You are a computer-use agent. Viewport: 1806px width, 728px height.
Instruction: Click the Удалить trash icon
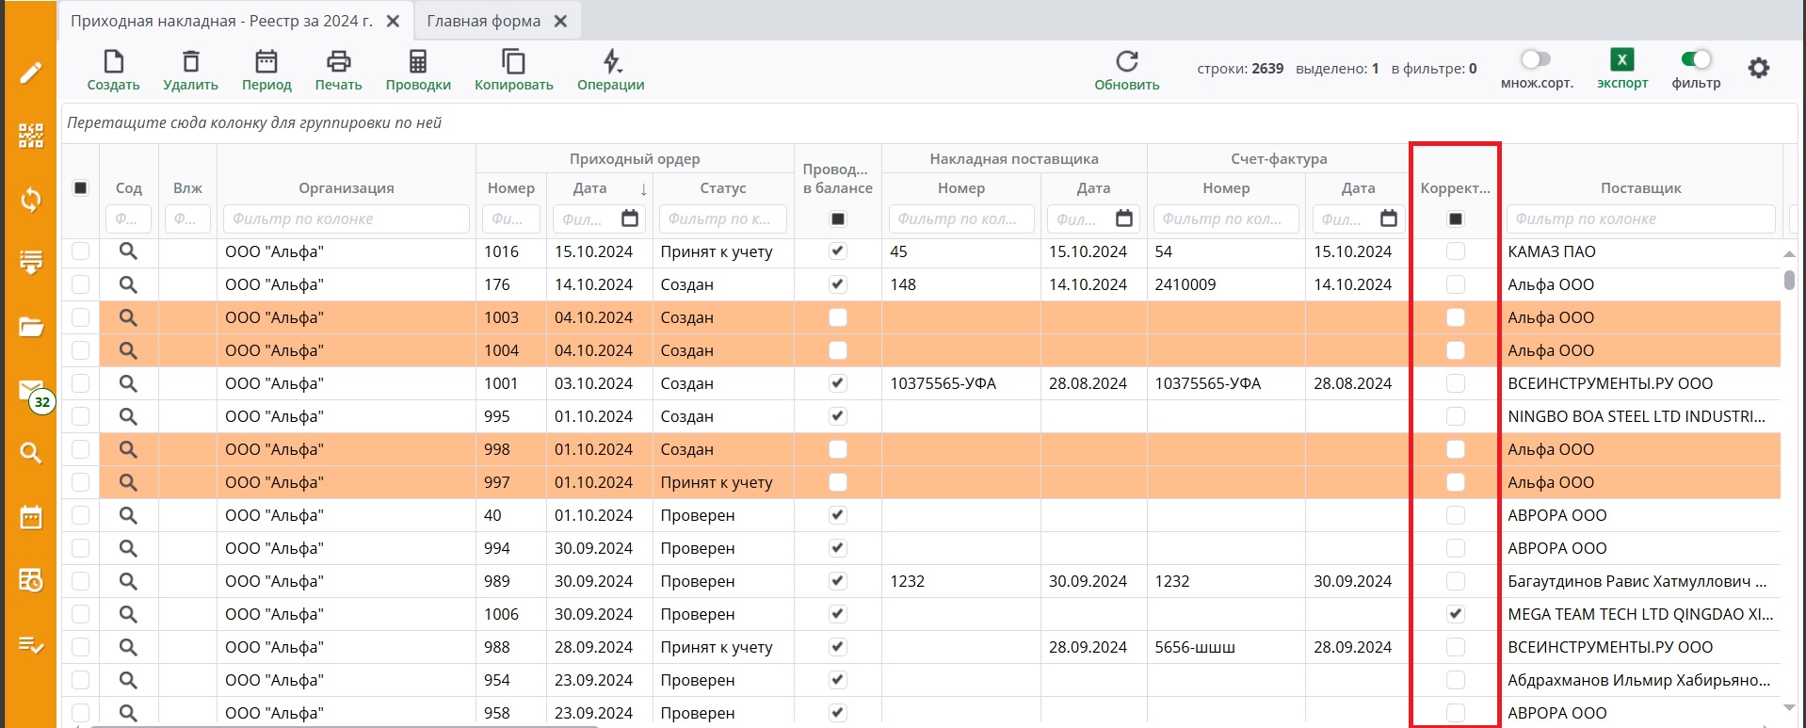click(x=190, y=62)
